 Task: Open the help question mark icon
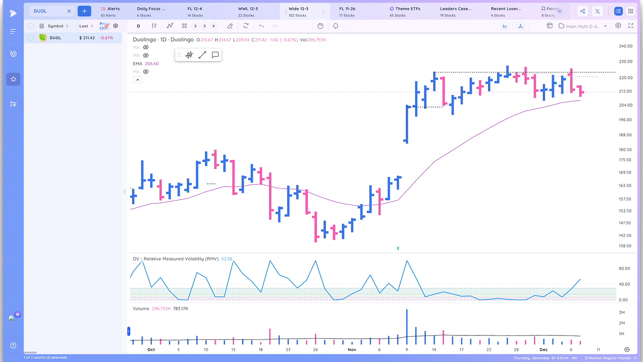(13, 345)
